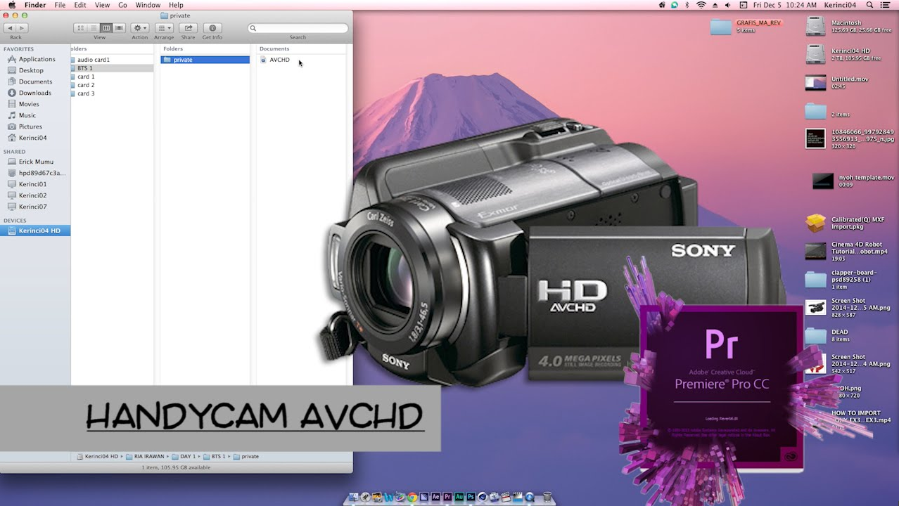
Task: Open the Finder menu
Action: coord(35,5)
